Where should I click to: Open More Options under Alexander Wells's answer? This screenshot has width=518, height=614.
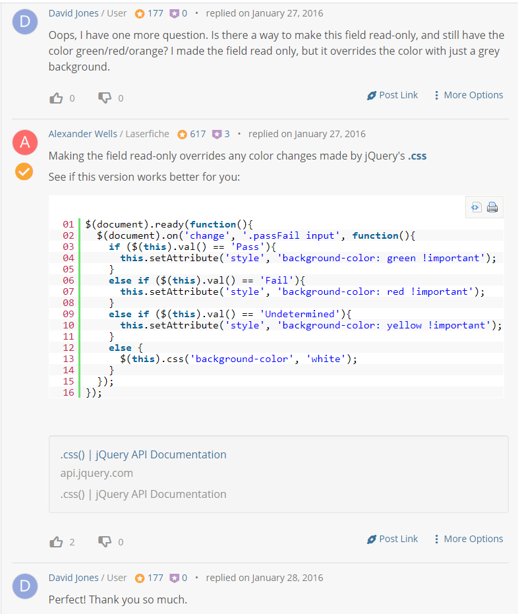tap(469, 539)
